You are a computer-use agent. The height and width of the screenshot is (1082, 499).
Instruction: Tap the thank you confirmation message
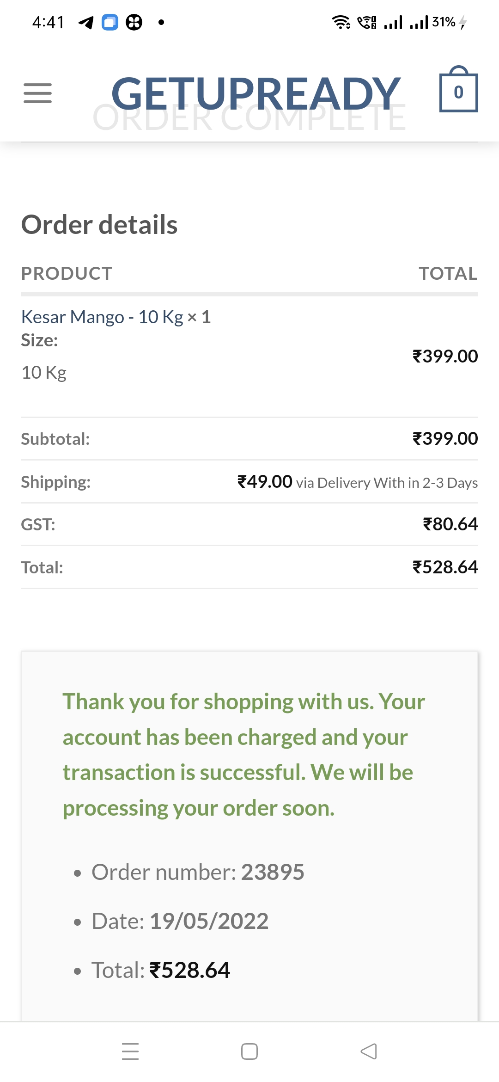[x=243, y=755]
